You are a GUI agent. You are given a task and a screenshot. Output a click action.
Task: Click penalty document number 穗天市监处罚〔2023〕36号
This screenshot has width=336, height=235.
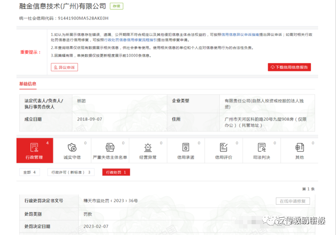[111, 201]
